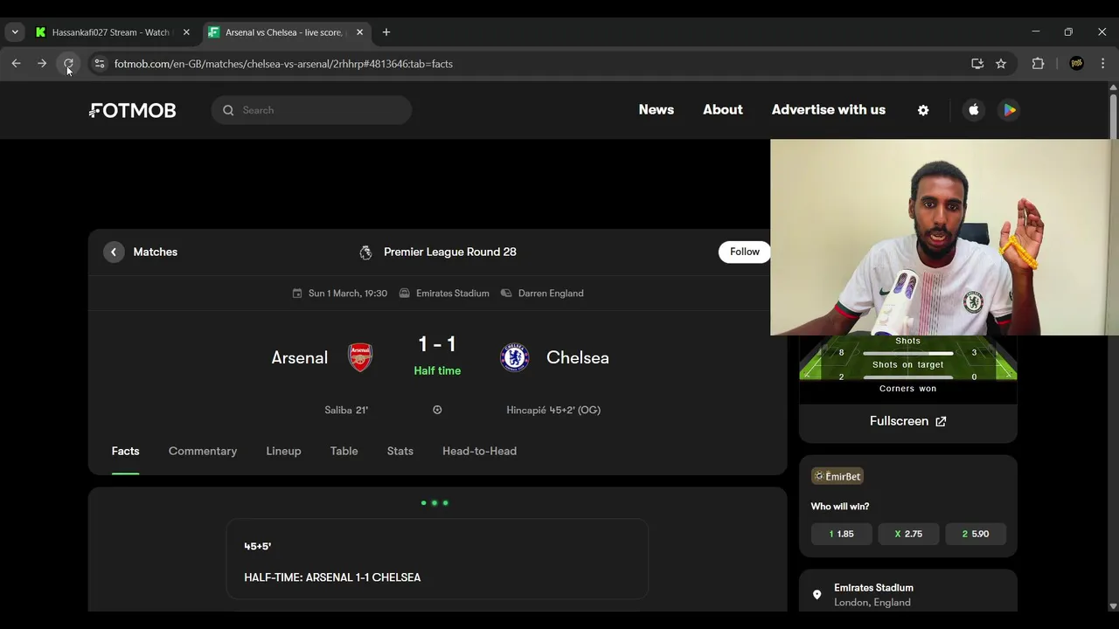The image size is (1119, 629).
Task: Click the referee whistle icon
Action: pos(506,294)
